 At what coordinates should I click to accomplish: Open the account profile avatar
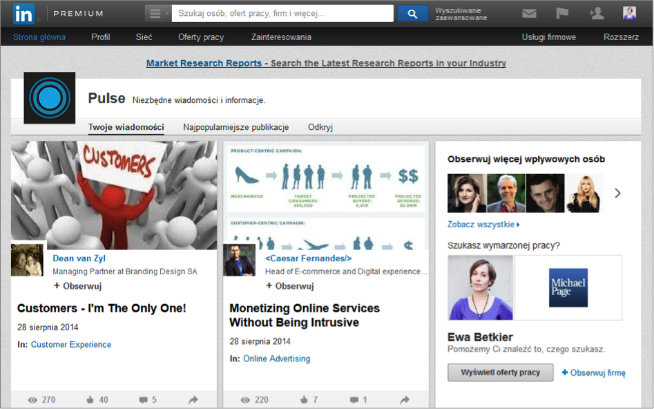tap(629, 13)
